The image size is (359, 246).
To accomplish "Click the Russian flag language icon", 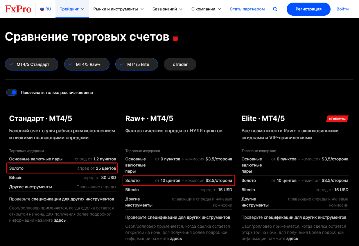I will pyautogui.click(x=42, y=9).
